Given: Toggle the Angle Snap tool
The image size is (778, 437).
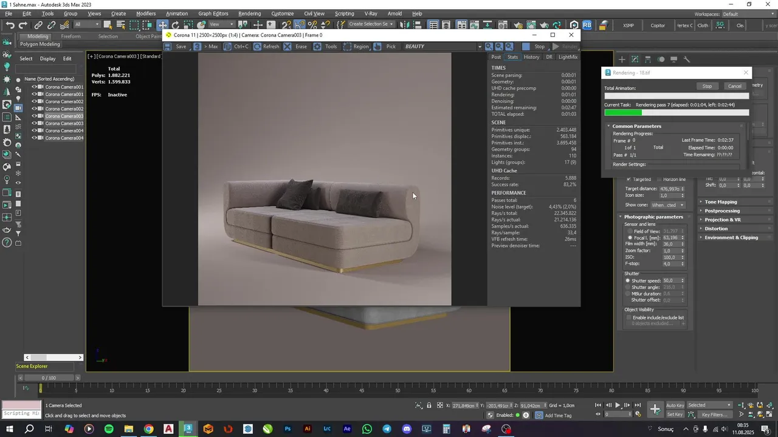Looking at the screenshot, I should (300, 25).
